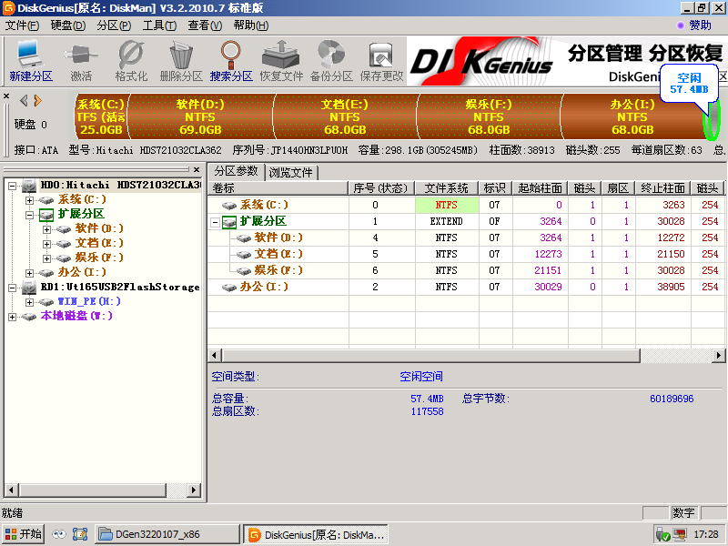Select 办公(I:) row in partition table
The width and height of the screenshot is (728, 546).
tap(466, 287)
